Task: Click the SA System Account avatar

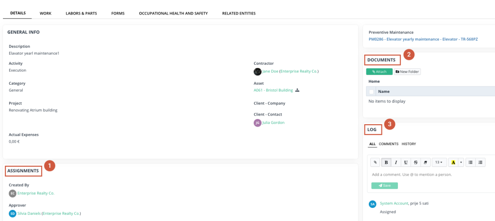Action: pos(373,204)
